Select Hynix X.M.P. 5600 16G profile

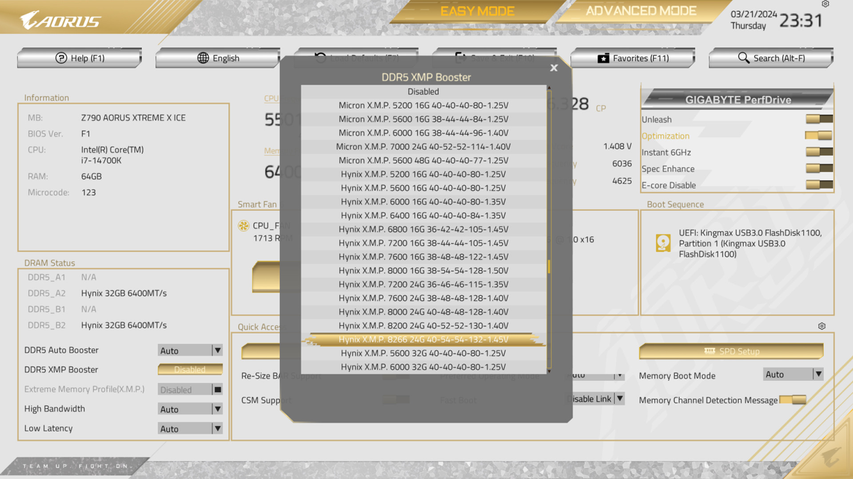(423, 188)
